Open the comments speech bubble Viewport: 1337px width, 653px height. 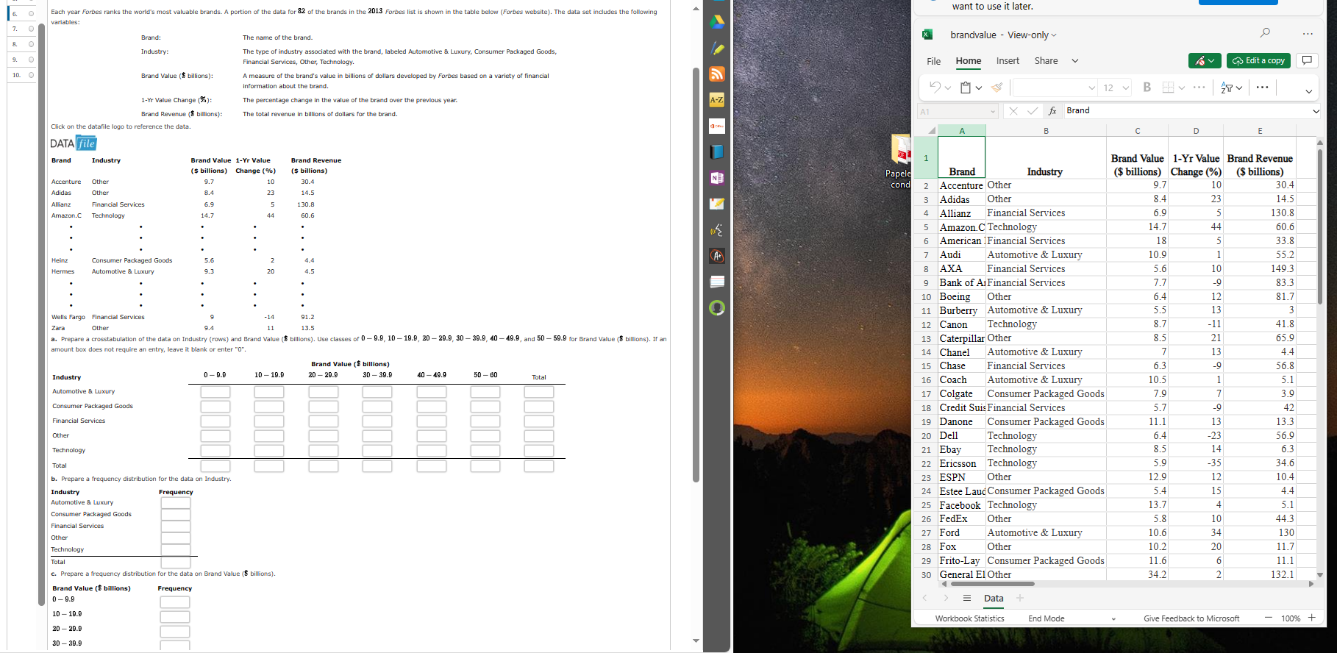tap(1307, 60)
